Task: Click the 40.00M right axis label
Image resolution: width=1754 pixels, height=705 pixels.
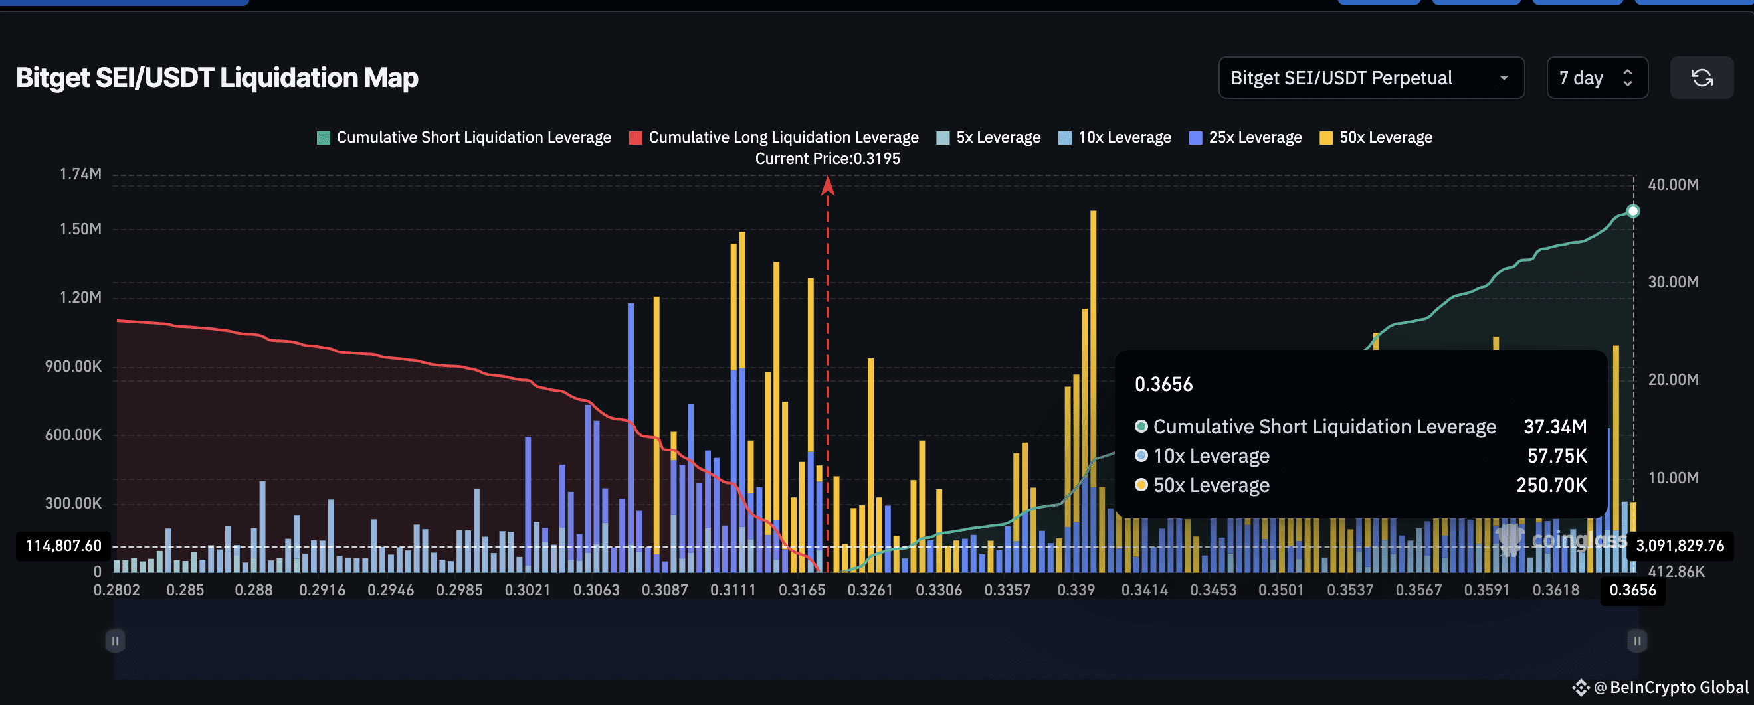Action: [1673, 185]
